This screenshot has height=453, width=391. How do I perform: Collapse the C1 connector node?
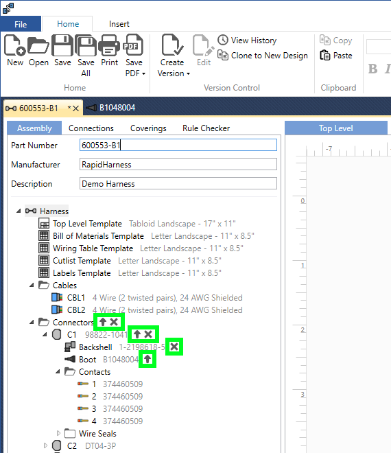tap(45, 334)
